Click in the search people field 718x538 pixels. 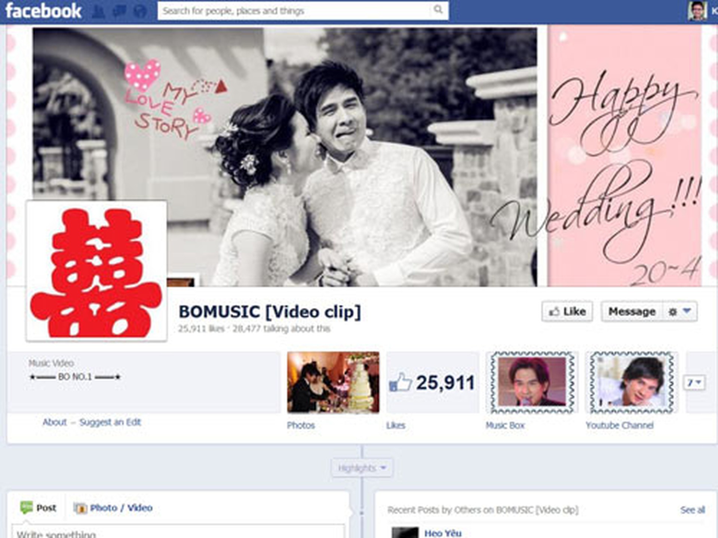[x=295, y=10]
